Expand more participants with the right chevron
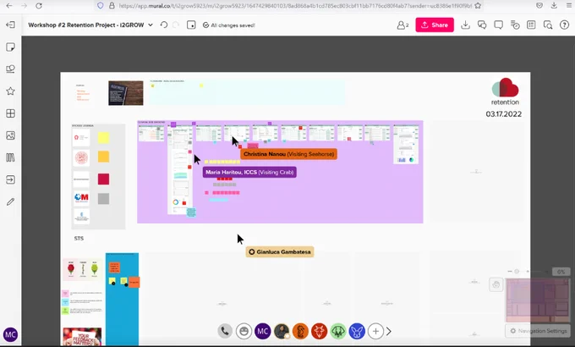Viewport: 575px width, 347px height. coord(389,331)
